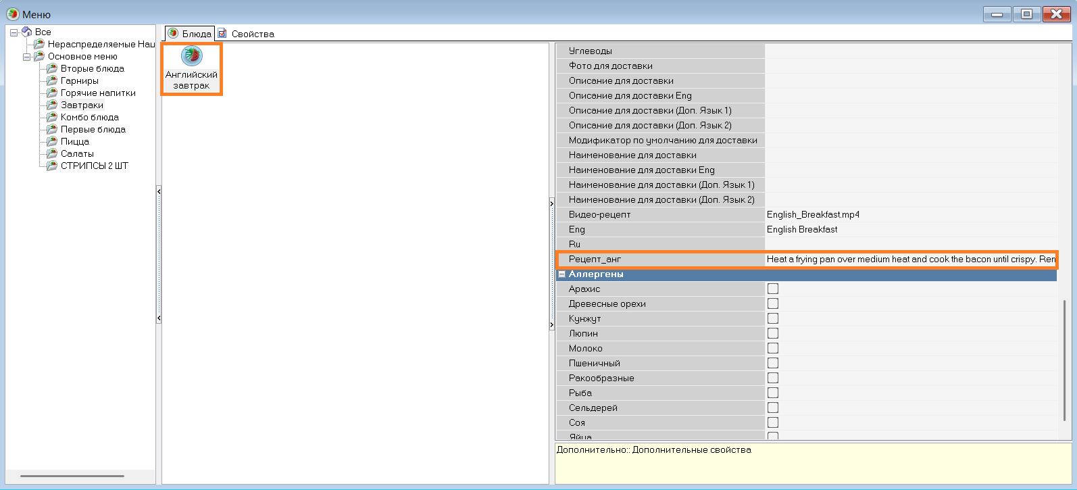Screen dimensions: 1077x490
Task: Switch to the Свойства tab
Action: (x=252, y=34)
